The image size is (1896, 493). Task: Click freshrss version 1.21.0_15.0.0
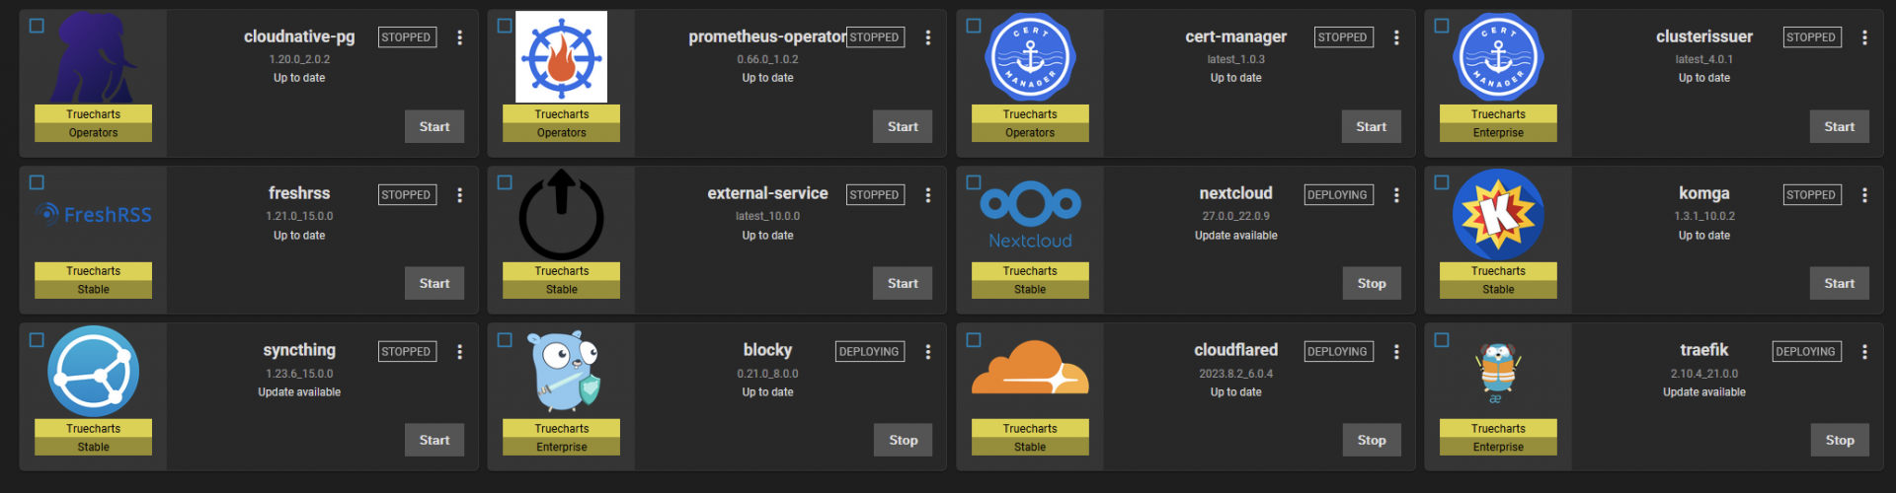[299, 217]
